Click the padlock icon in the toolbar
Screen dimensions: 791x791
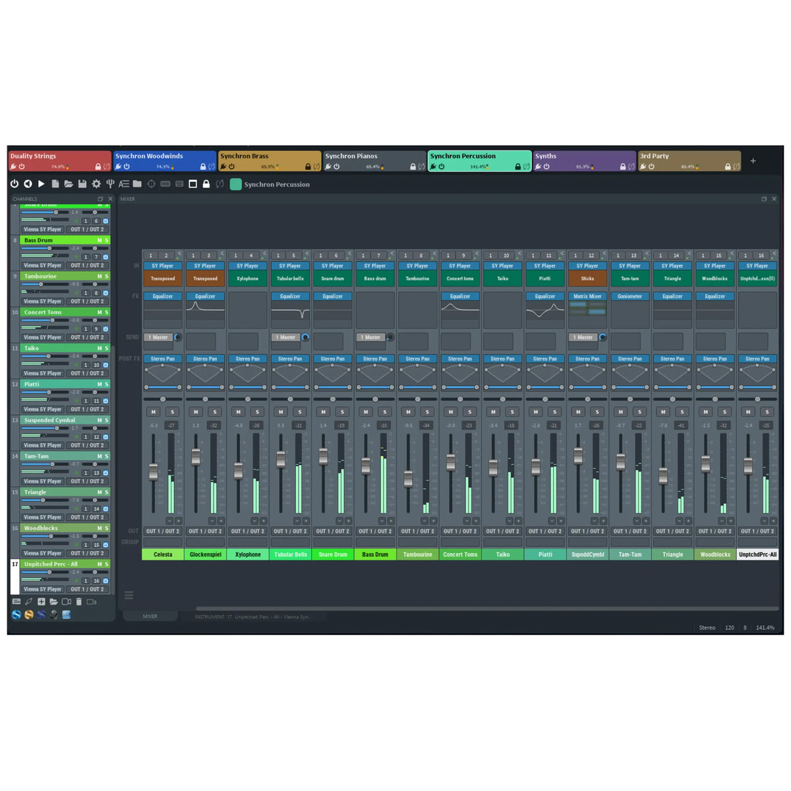click(x=206, y=184)
